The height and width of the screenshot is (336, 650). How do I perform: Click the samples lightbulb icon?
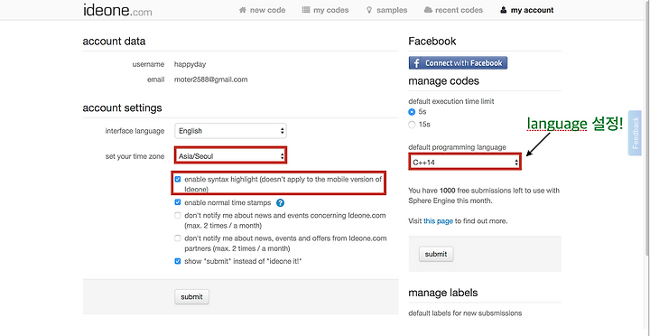coord(369,10)
